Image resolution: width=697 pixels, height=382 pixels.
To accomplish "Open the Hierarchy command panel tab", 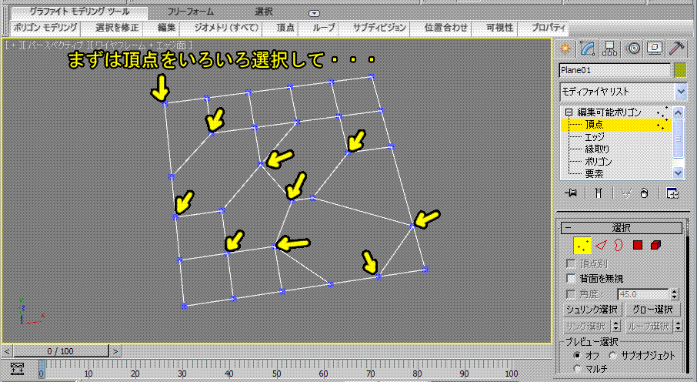I will click(609, 48).
